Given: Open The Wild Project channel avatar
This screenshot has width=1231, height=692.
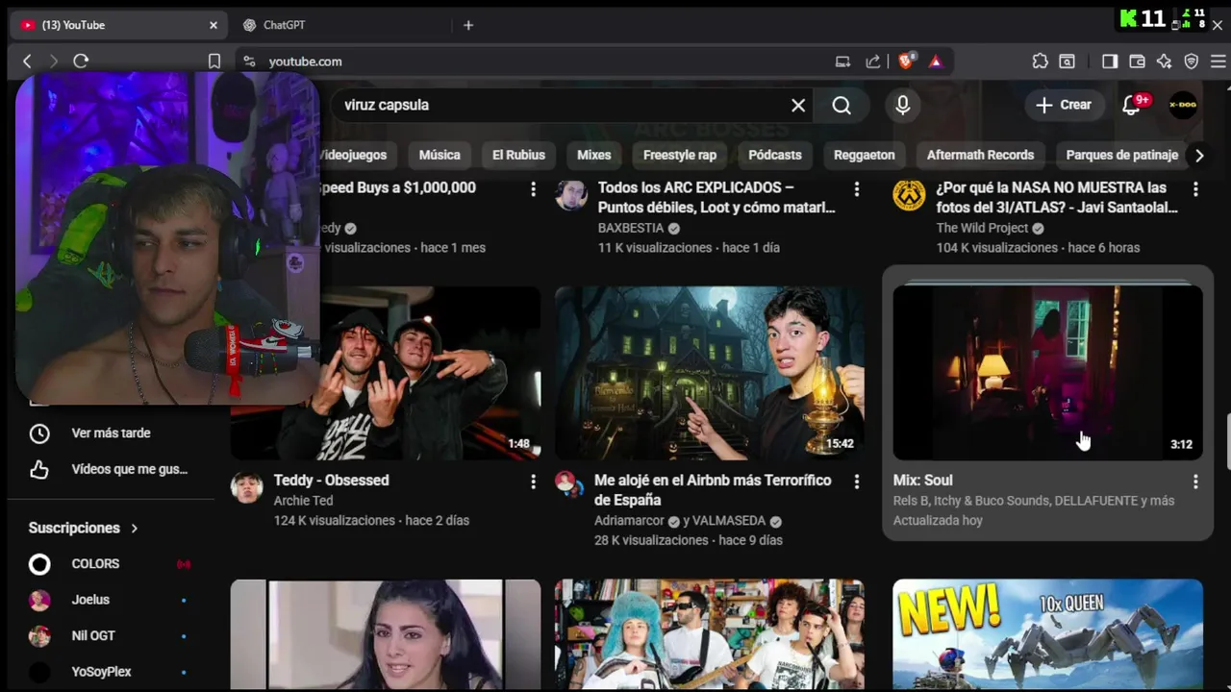Looking at the screenshot, I should pos(909,195).
